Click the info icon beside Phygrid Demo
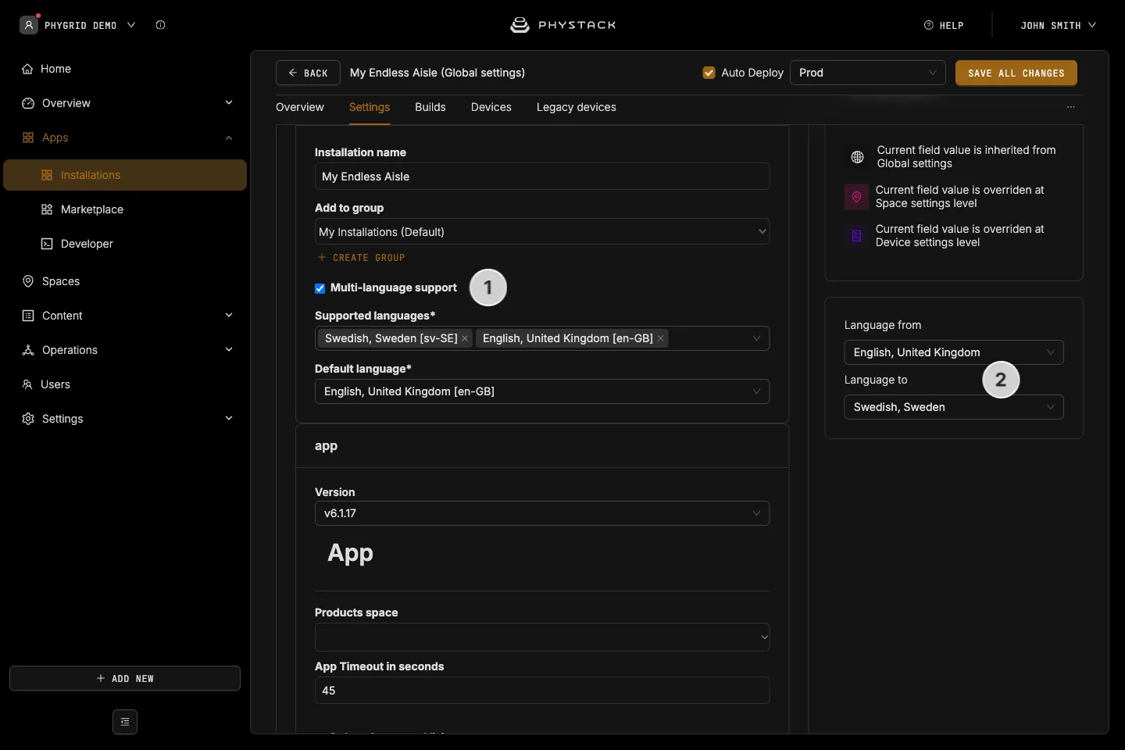Screen dimensions: 1125x750 pyautogui.click(x=160, y=25)
